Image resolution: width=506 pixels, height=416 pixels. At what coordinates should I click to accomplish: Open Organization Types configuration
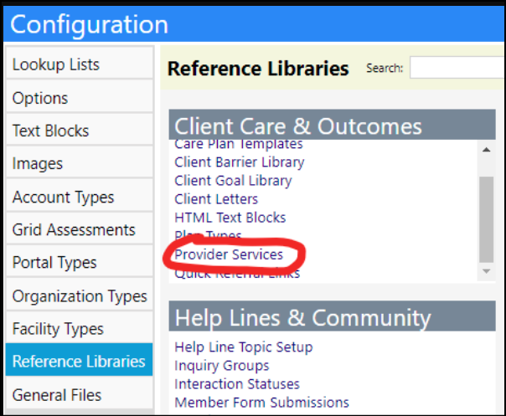[80, 295]
